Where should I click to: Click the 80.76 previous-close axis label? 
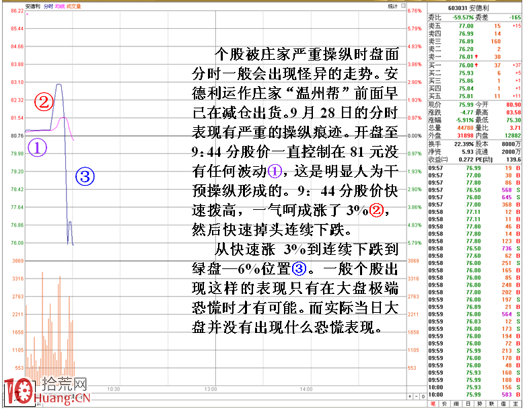(x=17, y=136)
